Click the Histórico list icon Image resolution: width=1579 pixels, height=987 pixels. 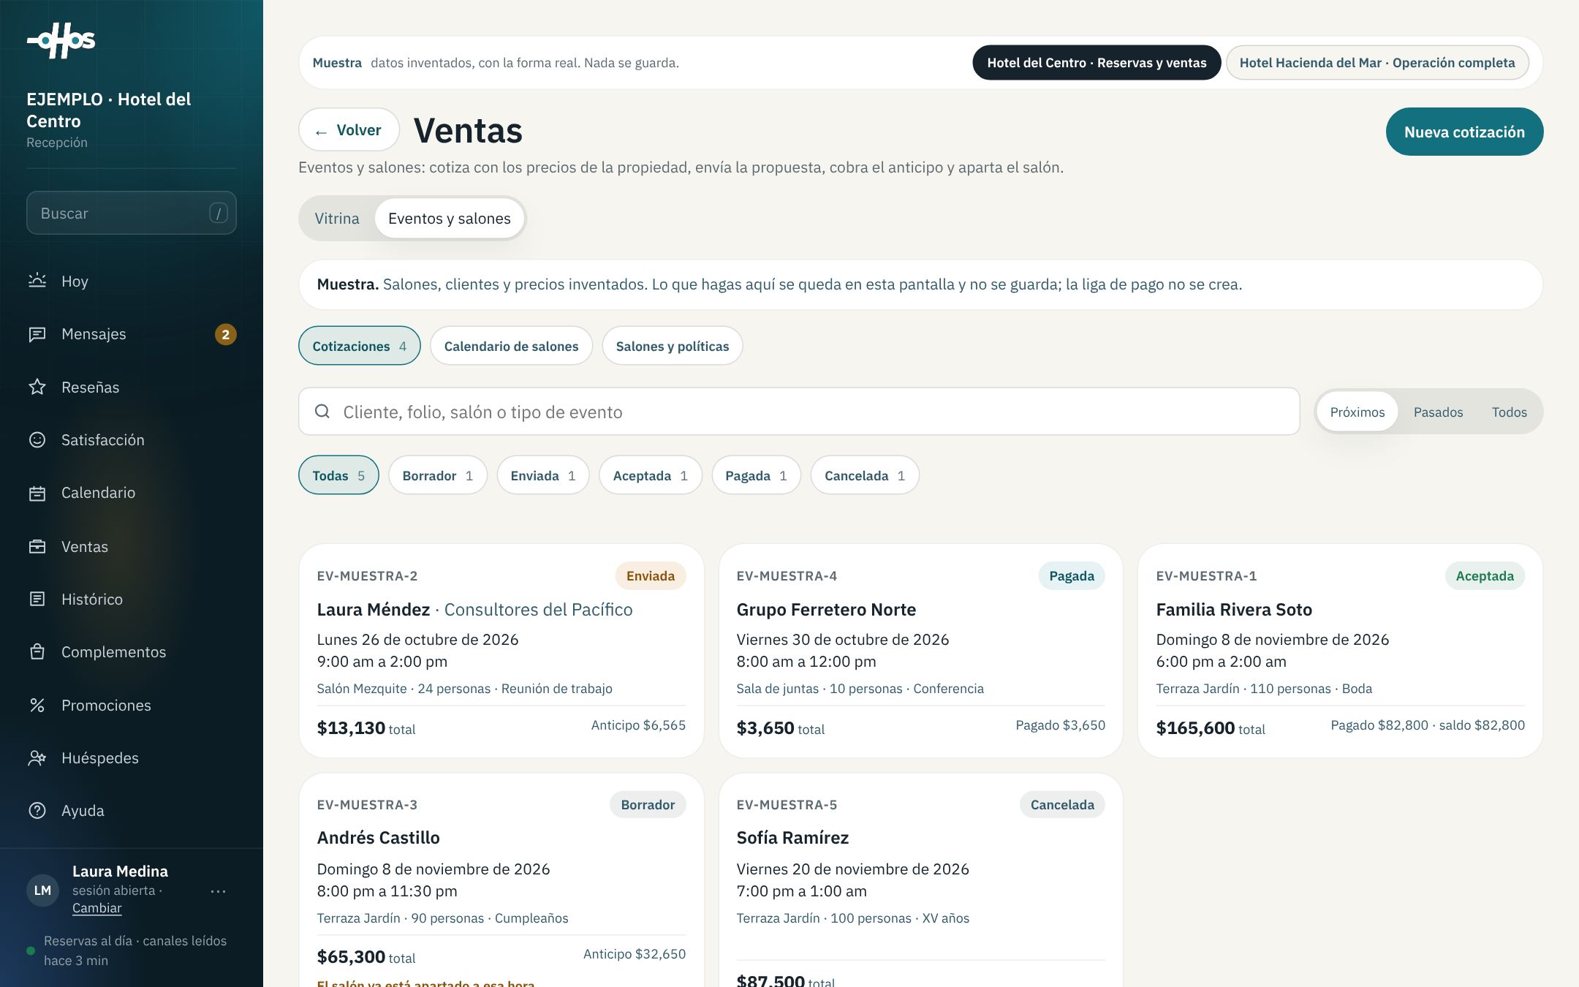(x=37, y=599)
